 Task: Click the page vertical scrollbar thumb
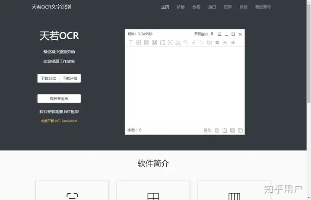pyautogui.click(x=309, y=53)
